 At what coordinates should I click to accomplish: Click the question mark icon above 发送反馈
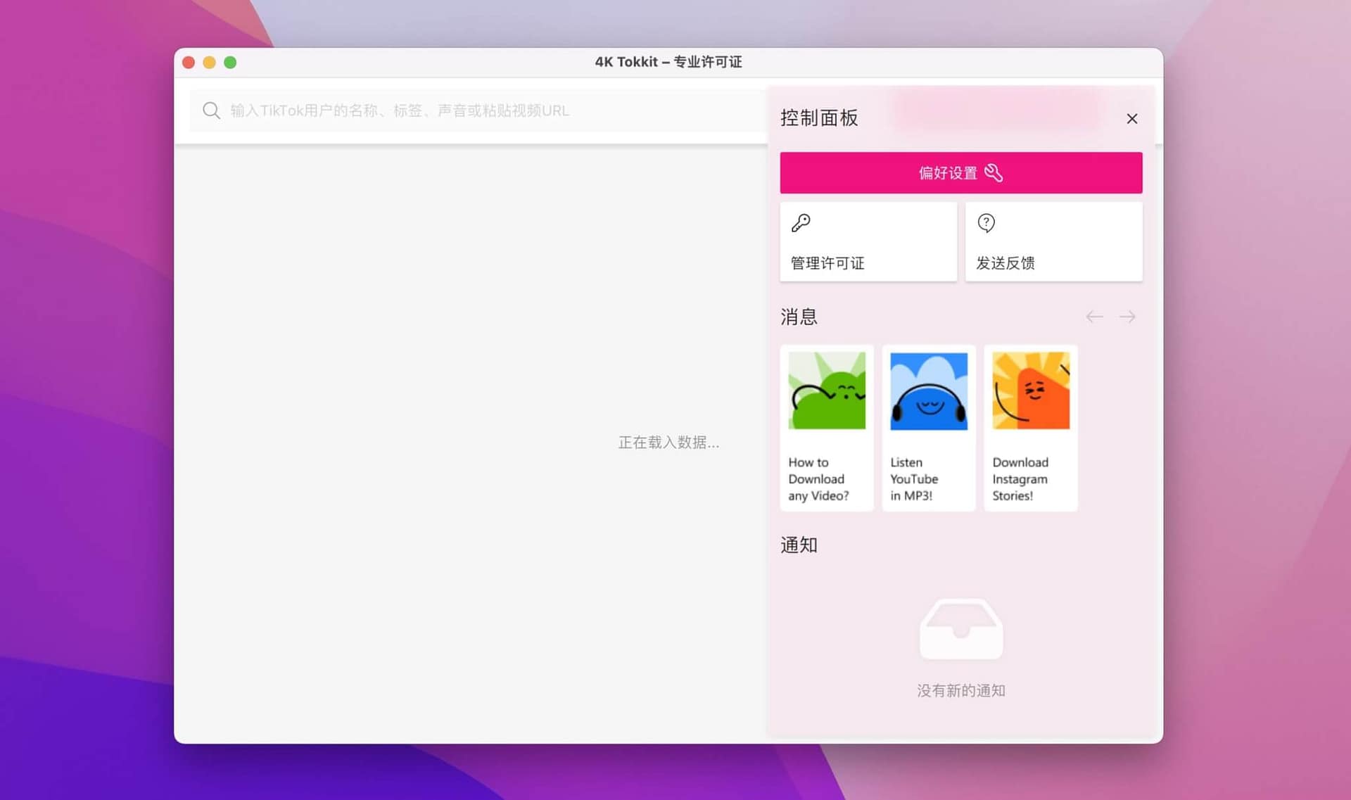click(986, 222)
